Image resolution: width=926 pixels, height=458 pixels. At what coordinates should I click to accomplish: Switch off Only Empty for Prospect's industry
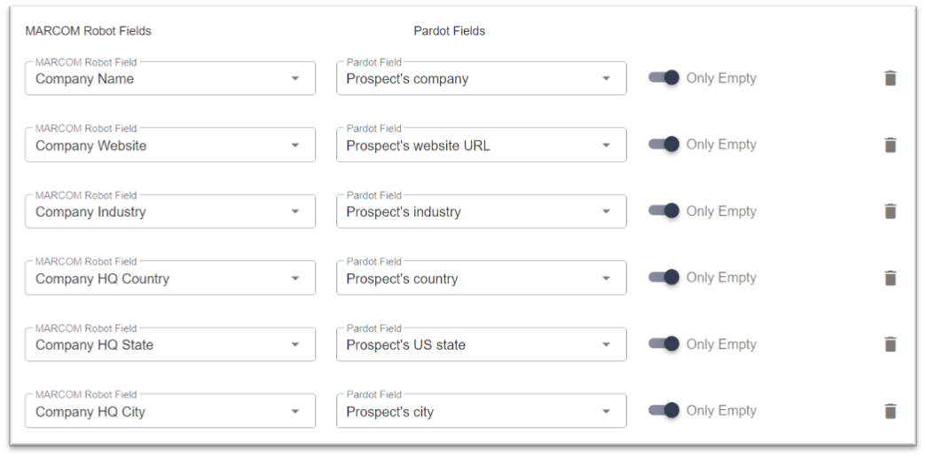[x=663, y=211]
